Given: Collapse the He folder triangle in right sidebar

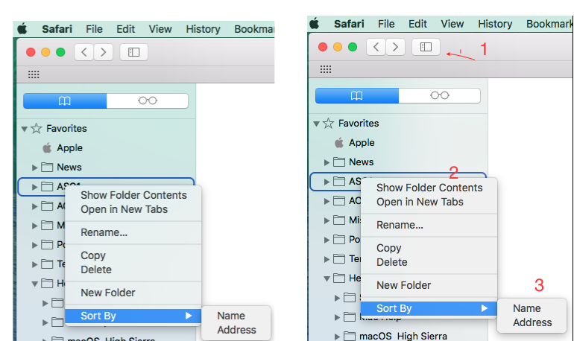Looking at the screenshot, I should coord(327,279).
